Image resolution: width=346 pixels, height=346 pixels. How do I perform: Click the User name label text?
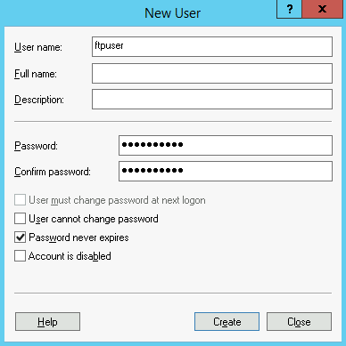tap(38, 47)
